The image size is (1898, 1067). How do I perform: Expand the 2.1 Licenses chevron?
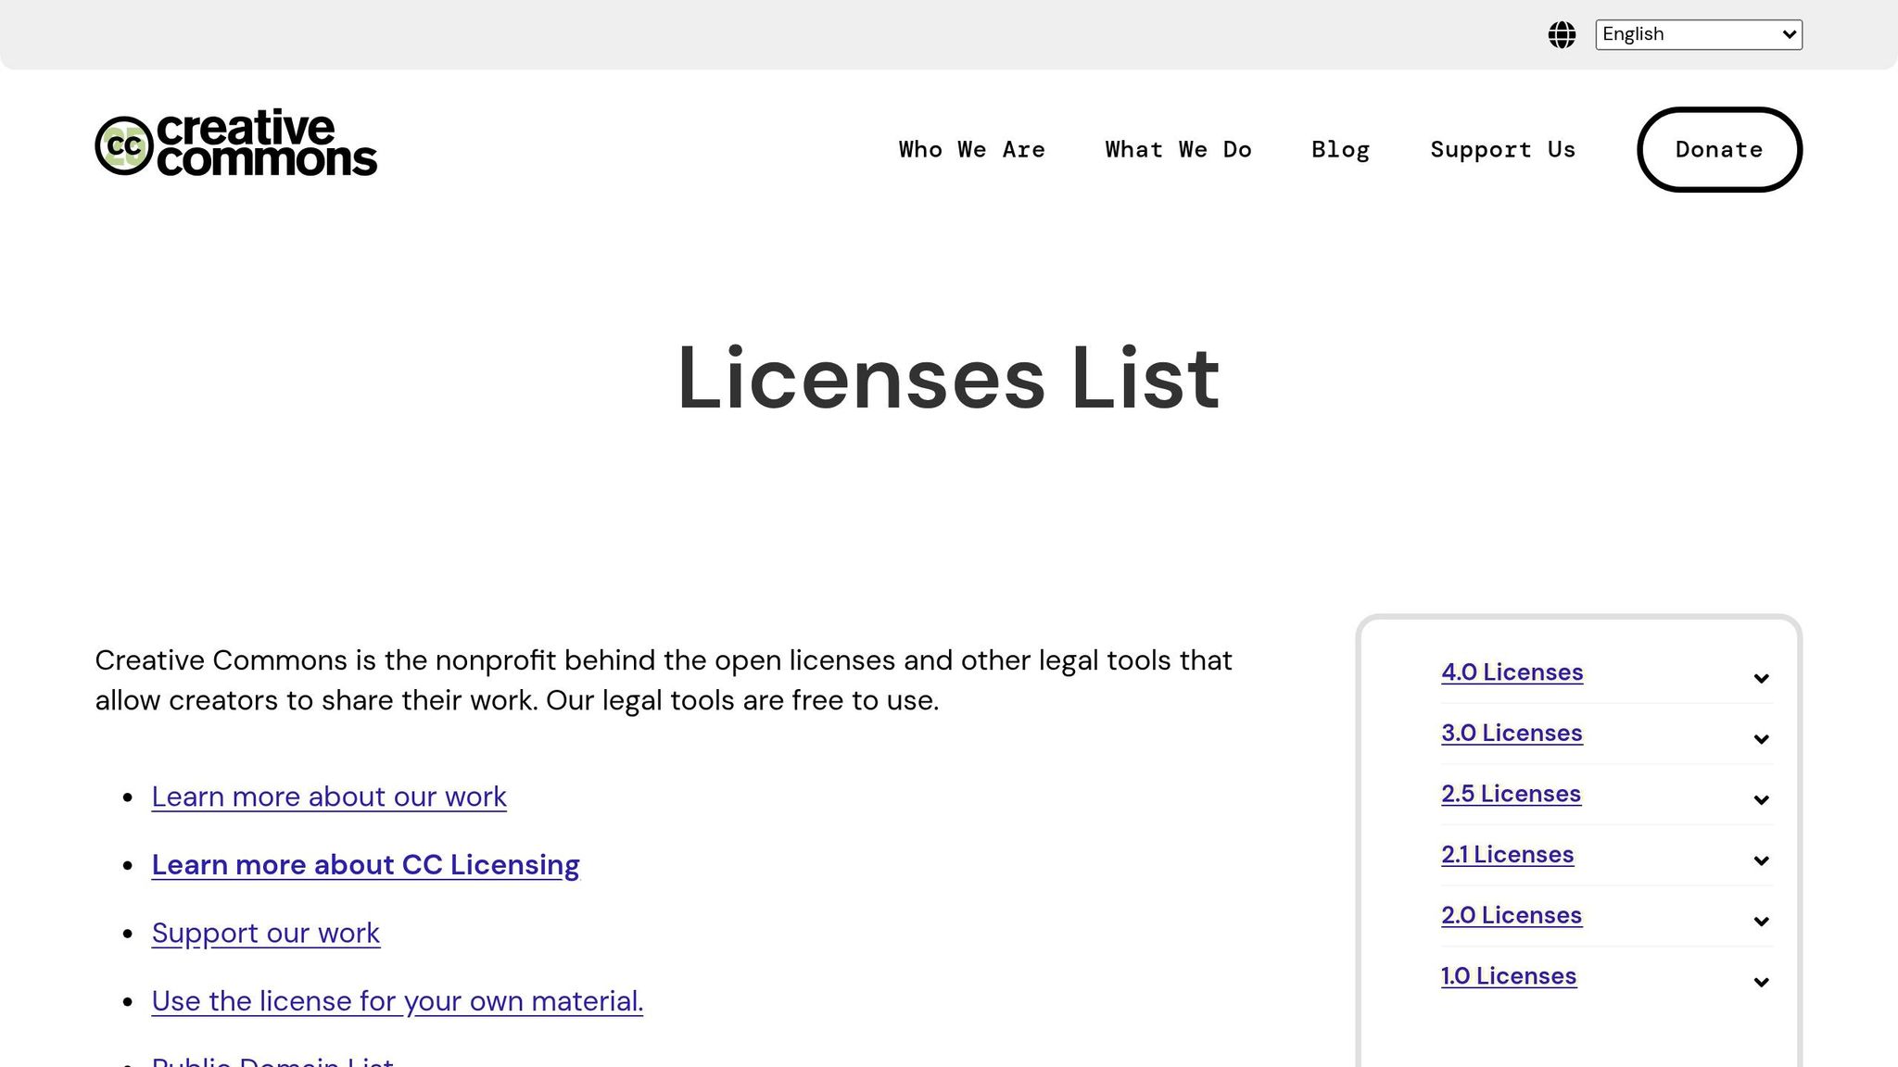(1761, 860)
